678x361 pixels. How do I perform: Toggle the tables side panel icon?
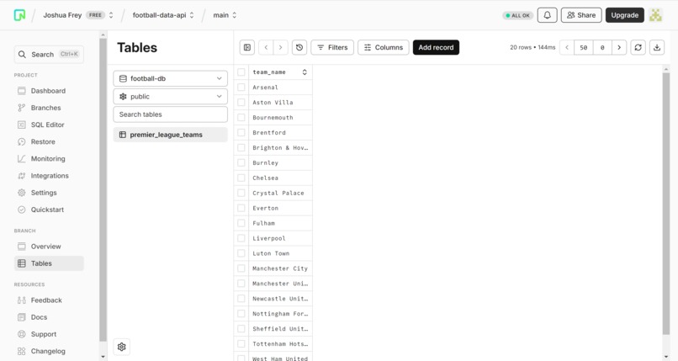247,48
